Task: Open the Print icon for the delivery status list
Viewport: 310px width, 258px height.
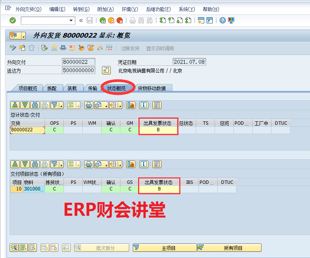Action: point(89,105)
